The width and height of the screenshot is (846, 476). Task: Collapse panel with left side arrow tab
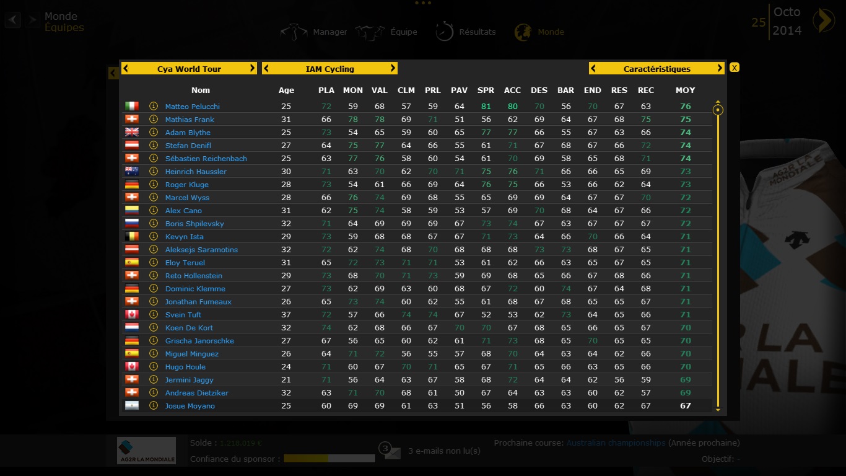click(113, 73)
